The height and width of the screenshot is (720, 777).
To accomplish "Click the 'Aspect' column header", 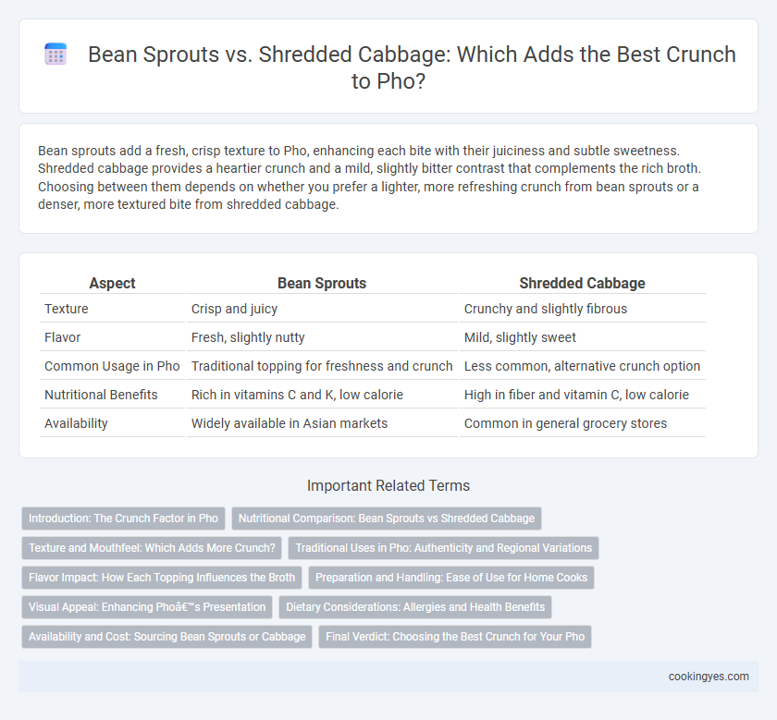I will click(x=113, y=283).
